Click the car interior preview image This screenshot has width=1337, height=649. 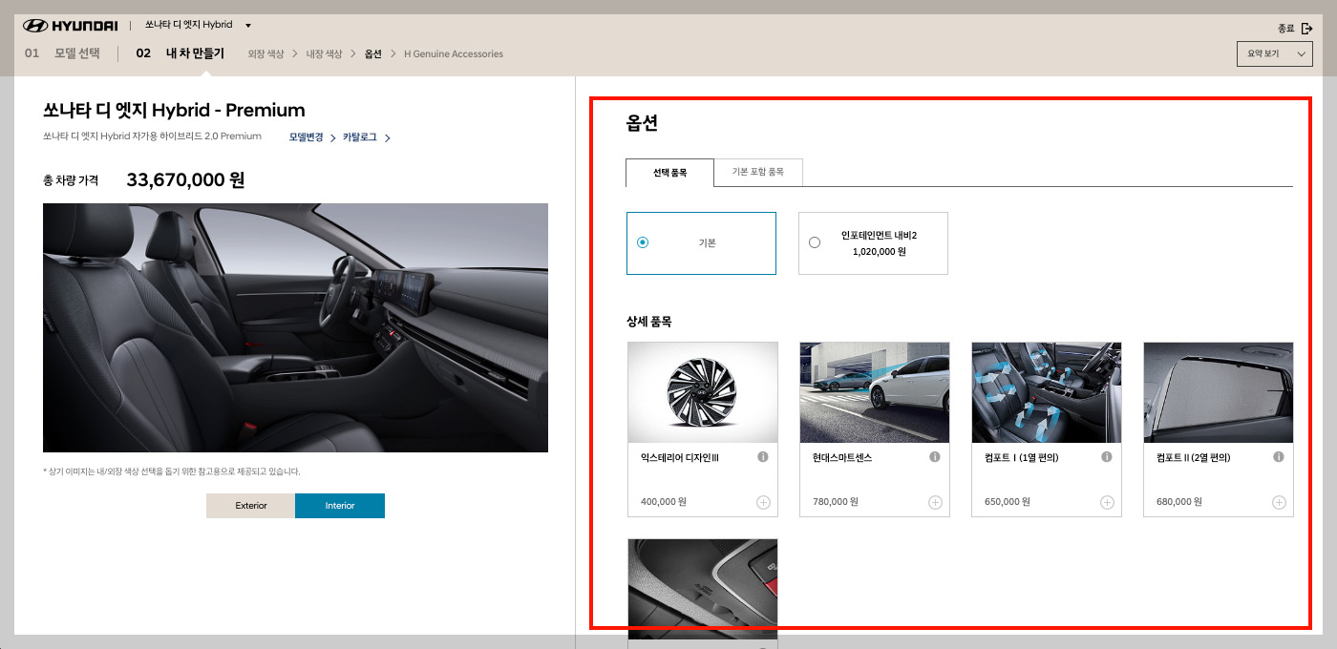click(295, 327)
